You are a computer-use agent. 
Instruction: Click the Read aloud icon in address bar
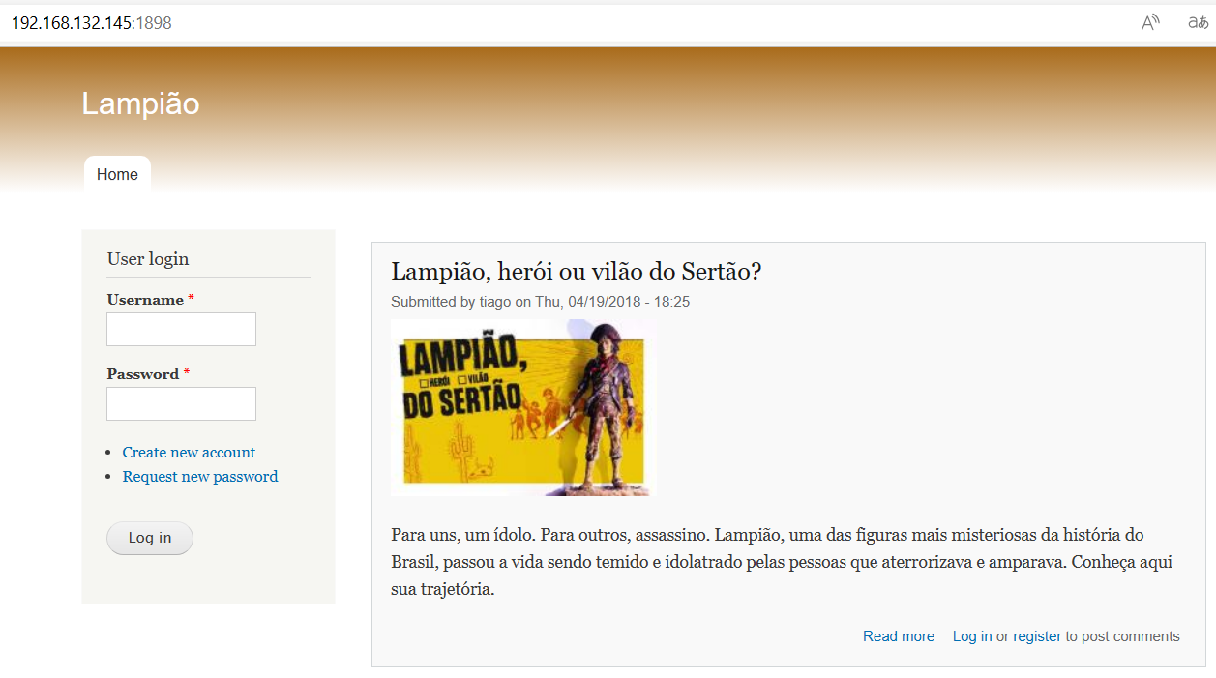pyautogui.click(x=1150, y=23)
